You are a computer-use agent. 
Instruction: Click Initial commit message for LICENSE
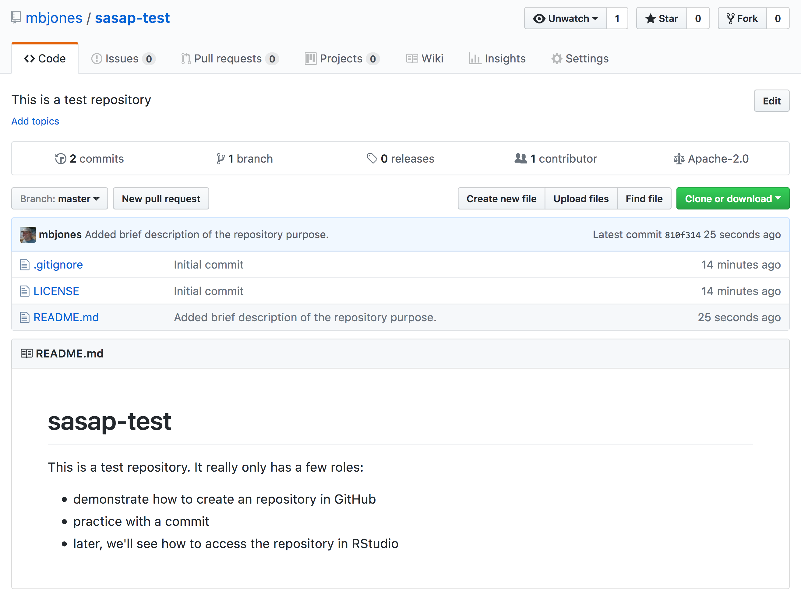pos(209,291)
